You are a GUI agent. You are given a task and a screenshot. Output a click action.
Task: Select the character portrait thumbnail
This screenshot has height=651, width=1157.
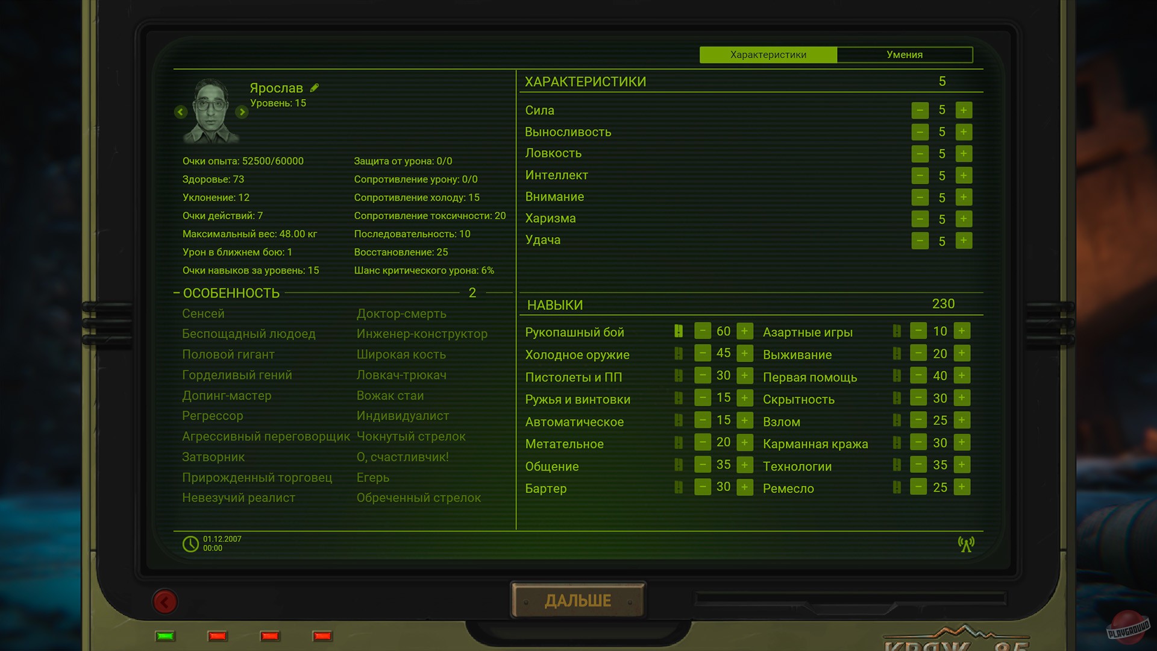211,111
